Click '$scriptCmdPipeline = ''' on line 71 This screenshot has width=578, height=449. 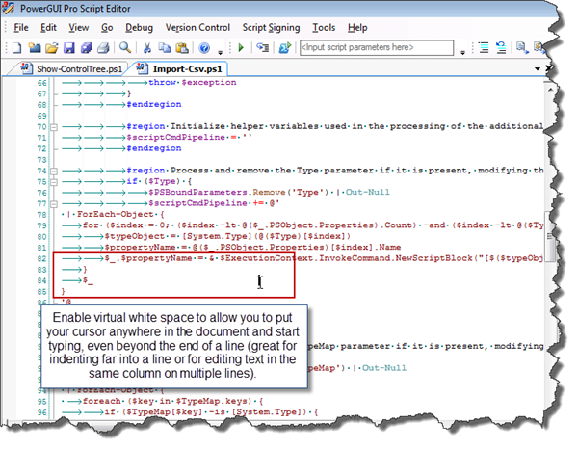click(x=190, y=137)
